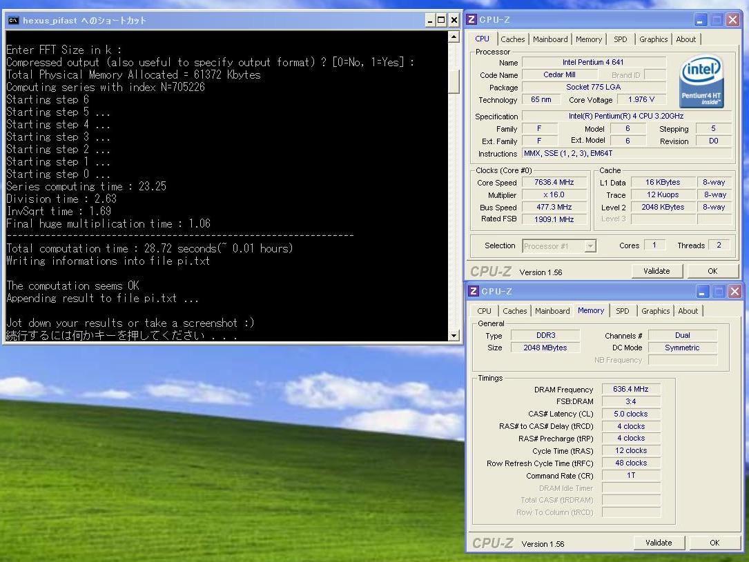Click the CAS# Latency value 5.0 clocks

click(x=631, y=414)
